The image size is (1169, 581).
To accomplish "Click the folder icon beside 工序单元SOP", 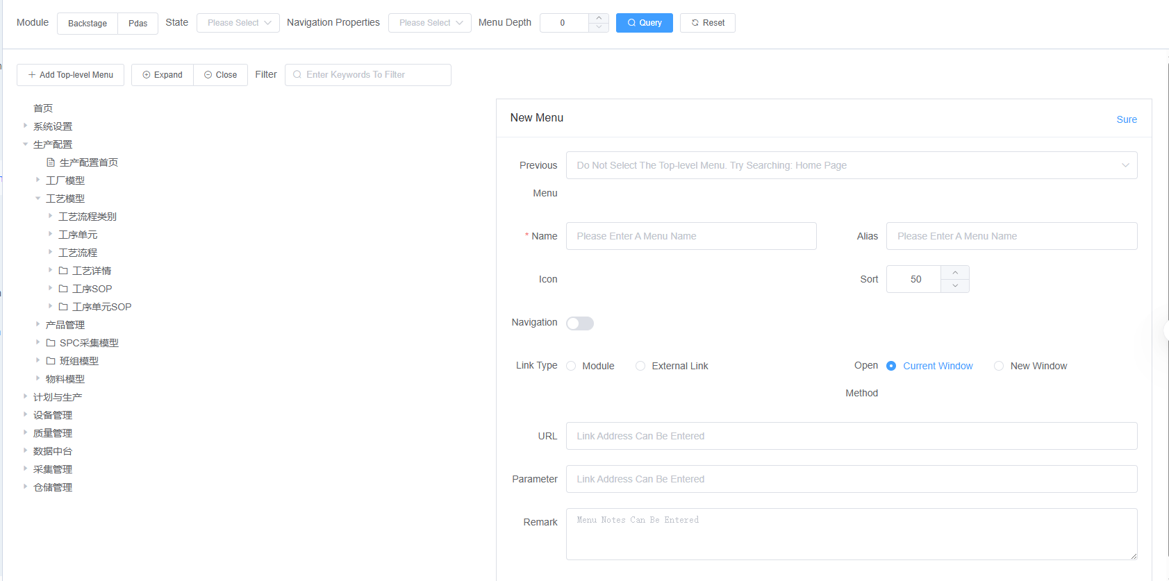I will click(63, 307).
